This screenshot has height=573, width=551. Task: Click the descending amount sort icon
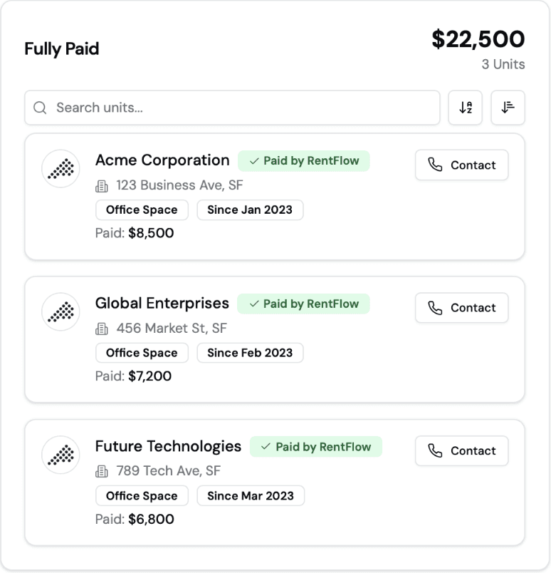click(x=508, y=108)
